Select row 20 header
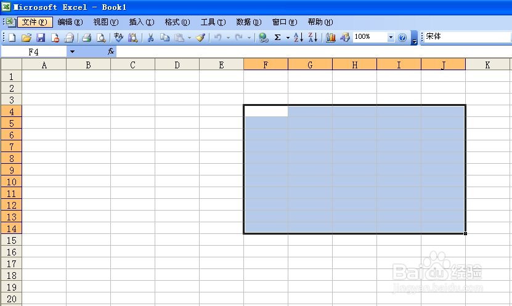Screen dimensions: 512x306 click(x=12, y=299)
